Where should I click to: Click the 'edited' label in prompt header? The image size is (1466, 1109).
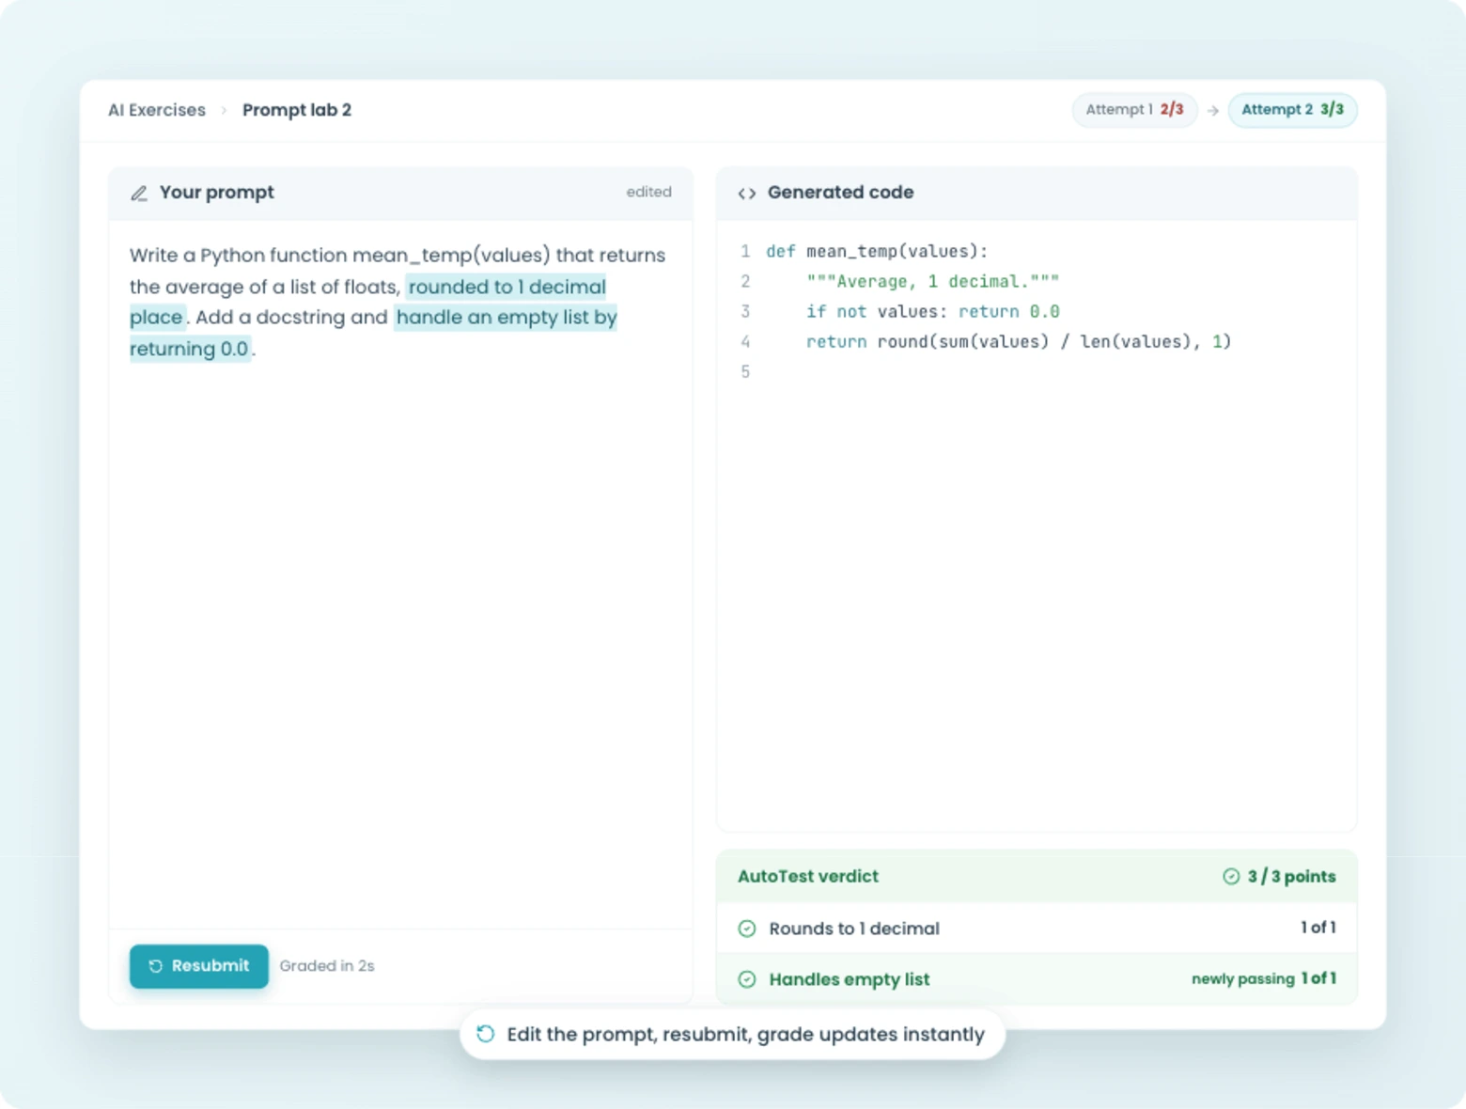(649, 192)
